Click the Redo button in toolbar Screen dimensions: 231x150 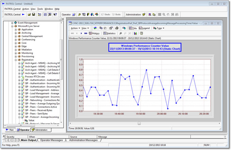pyautogui.click(x=116, y=15)
